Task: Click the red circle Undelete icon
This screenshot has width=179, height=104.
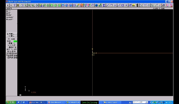Action: click(81, 5)
